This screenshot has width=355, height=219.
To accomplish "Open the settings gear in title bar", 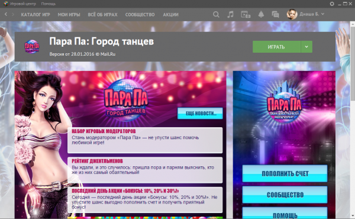I will point(332,4).
